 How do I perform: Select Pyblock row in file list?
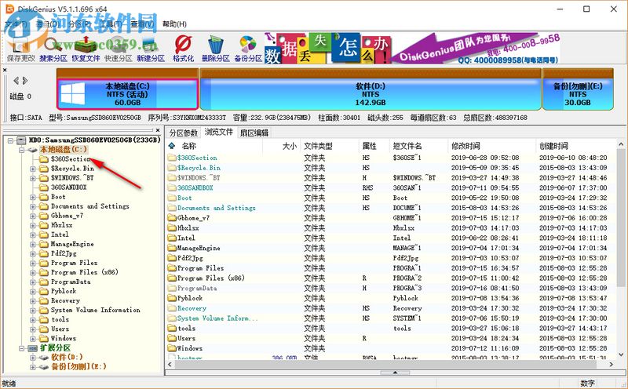pyautogui.click(x=390, y=298)
